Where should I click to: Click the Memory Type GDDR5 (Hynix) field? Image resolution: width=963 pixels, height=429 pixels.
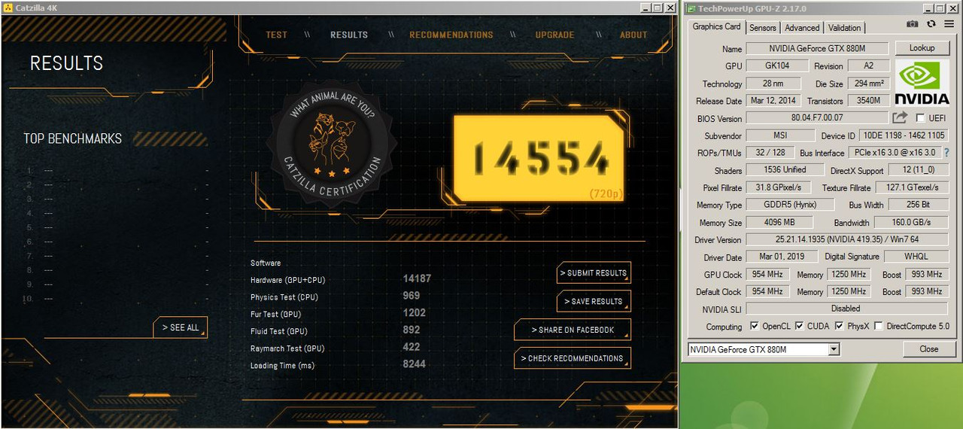click(791, 205)
